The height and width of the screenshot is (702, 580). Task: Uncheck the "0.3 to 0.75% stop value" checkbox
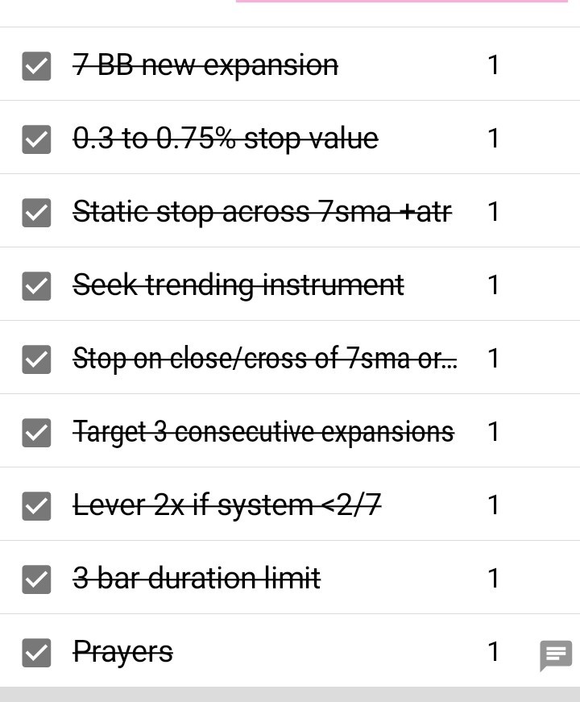pos(36,139)
